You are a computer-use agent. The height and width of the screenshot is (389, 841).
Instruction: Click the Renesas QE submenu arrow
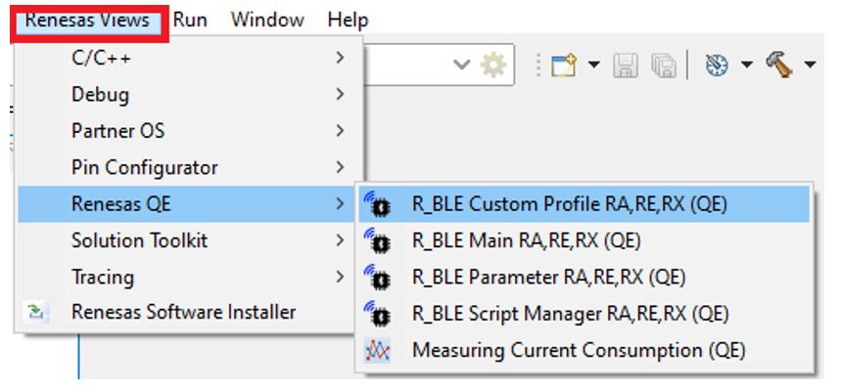point(340,204)
